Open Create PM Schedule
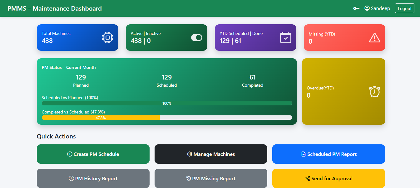The width and height of the screenshot is (420, 188). (93, 154)
